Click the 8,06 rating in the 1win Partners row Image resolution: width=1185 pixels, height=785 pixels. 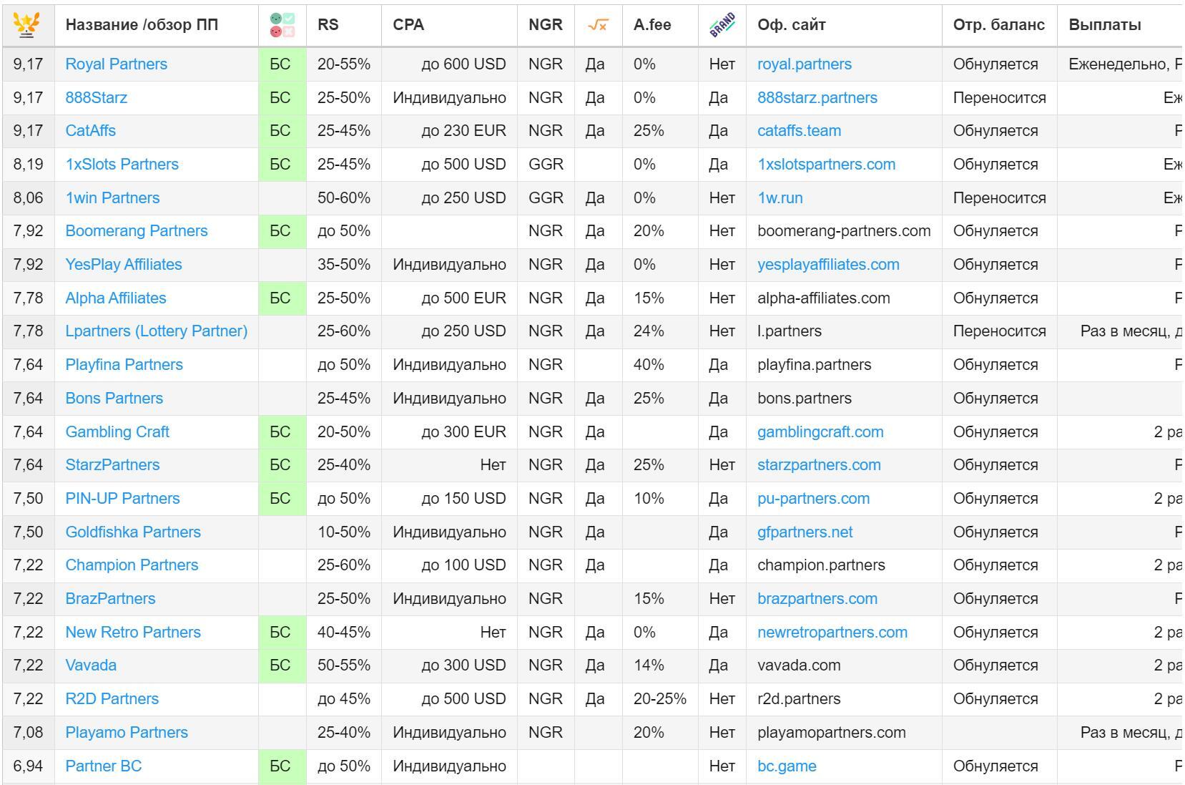pos(28,198)
